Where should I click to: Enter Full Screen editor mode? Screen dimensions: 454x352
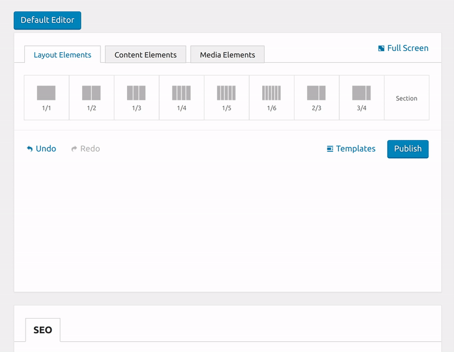[x=403, y=48]
